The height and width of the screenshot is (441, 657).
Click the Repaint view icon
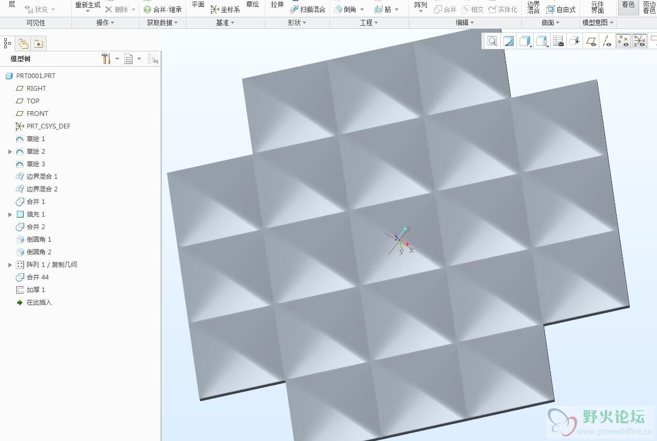[509, 41]
